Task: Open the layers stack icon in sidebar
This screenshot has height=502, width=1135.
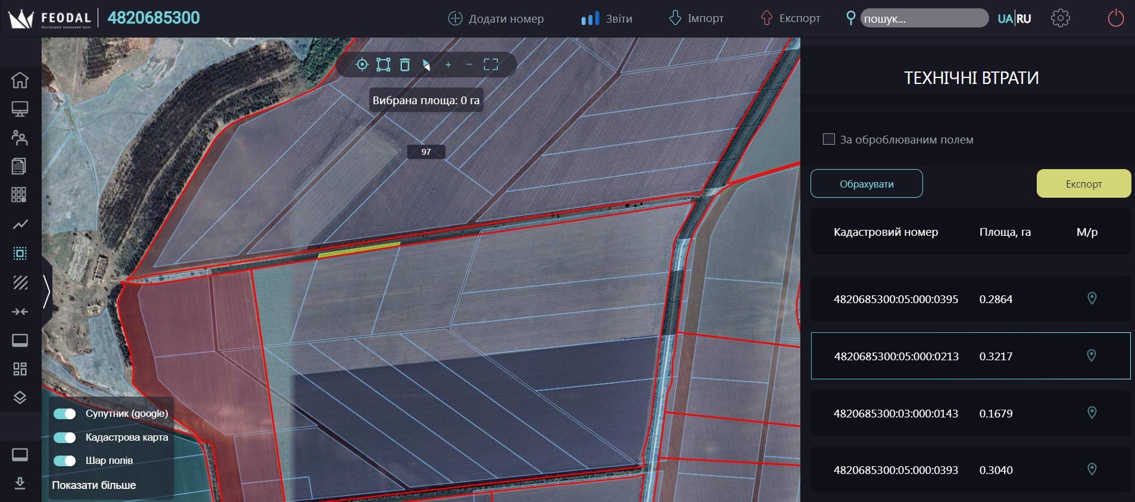Action: click(20, 397)
